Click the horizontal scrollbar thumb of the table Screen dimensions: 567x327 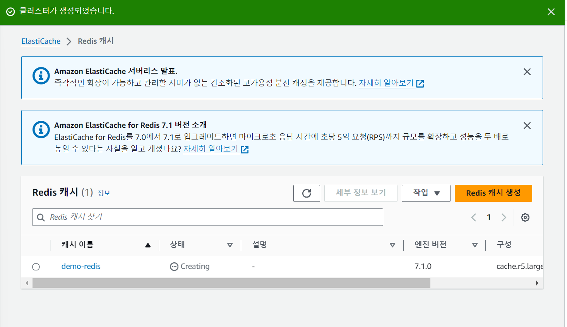click(x=231, y=283)
